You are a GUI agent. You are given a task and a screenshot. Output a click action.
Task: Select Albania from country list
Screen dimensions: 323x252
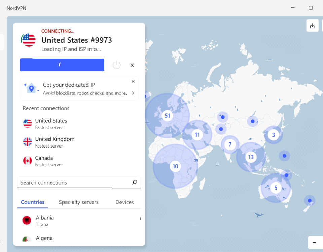(x=45, y=220)
